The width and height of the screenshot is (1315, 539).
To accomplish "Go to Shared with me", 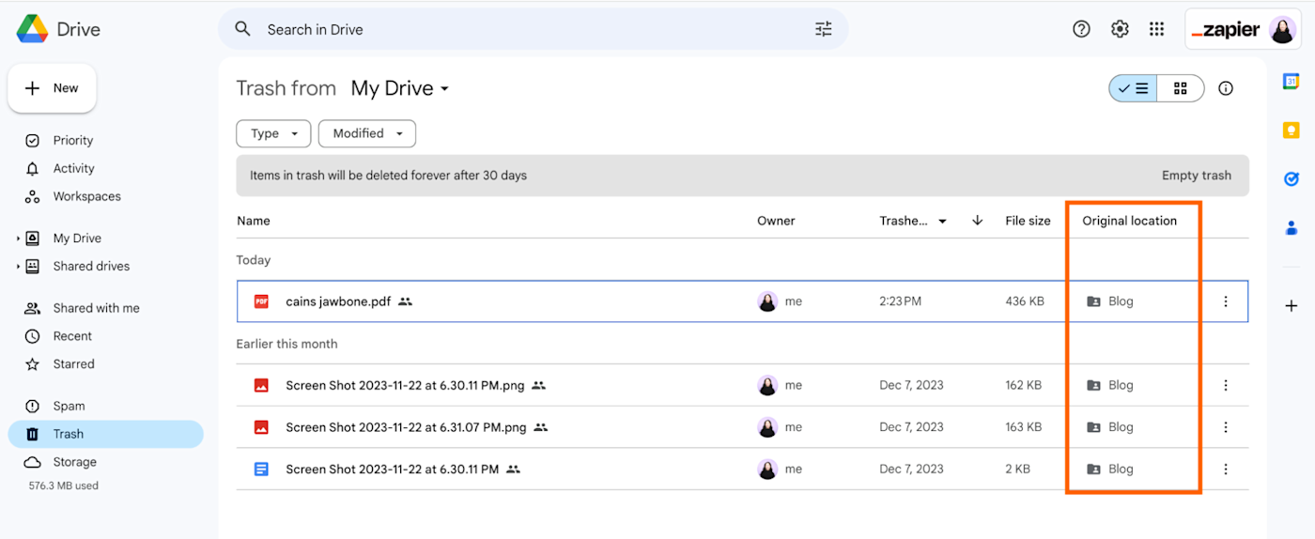I will [96, 308].
